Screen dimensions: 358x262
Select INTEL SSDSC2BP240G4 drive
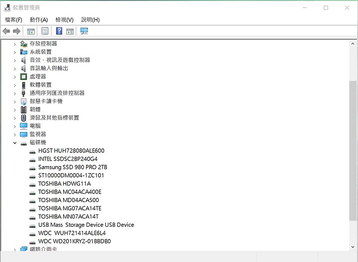(68, 159)
